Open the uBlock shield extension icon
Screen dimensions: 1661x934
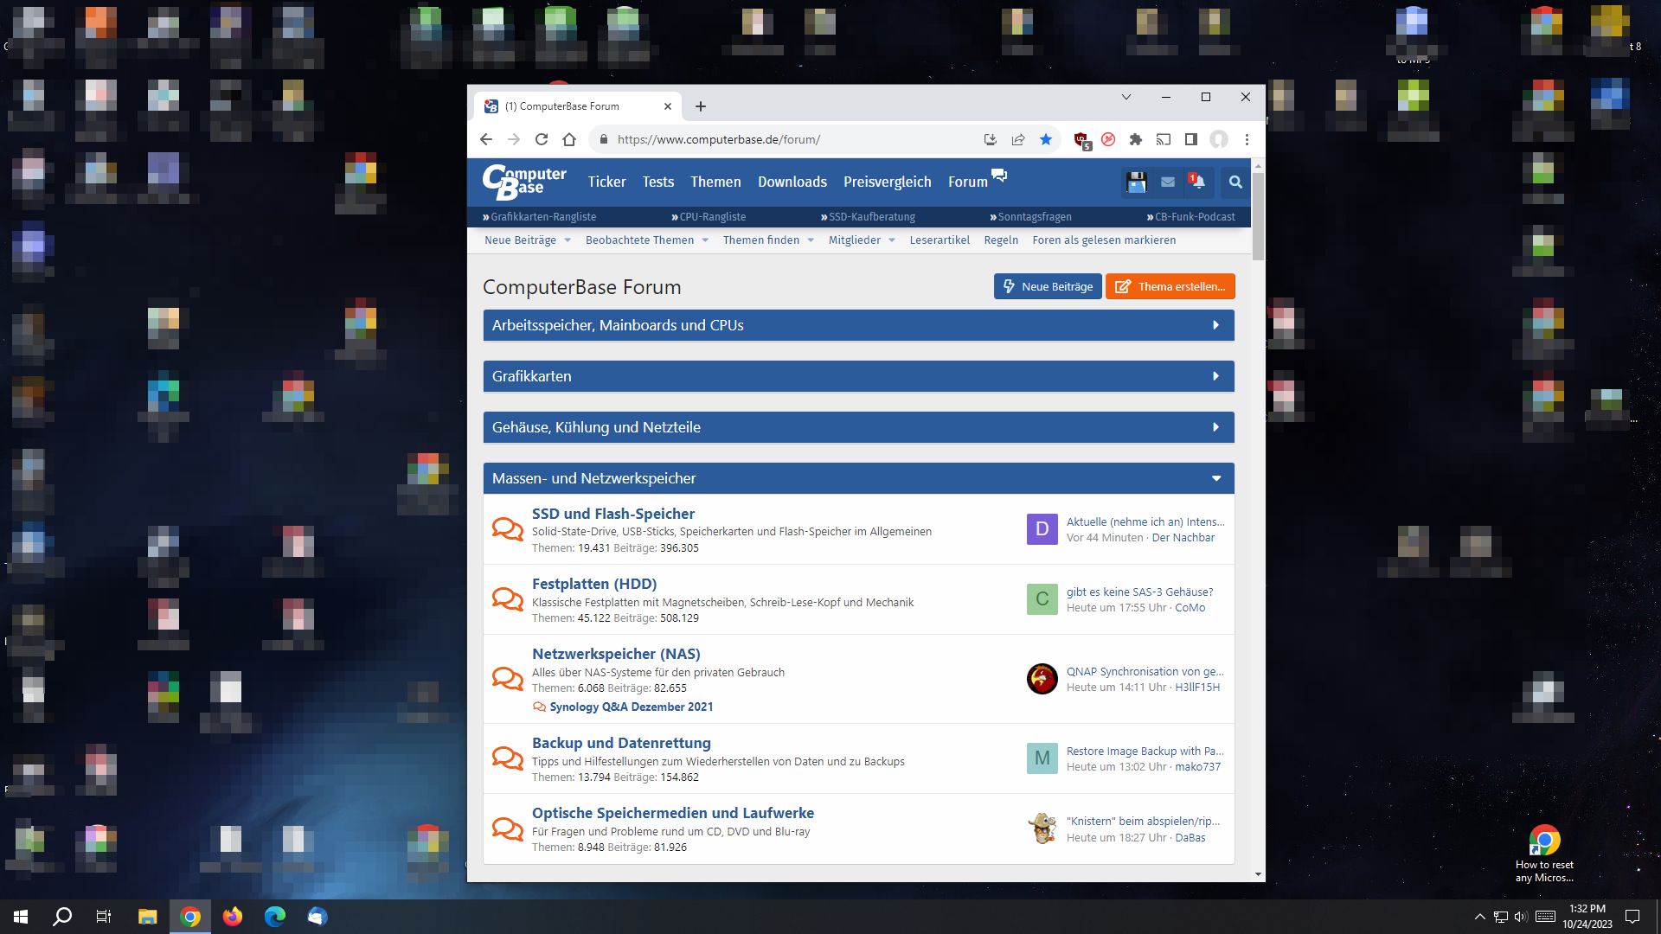pos(1081,140)
